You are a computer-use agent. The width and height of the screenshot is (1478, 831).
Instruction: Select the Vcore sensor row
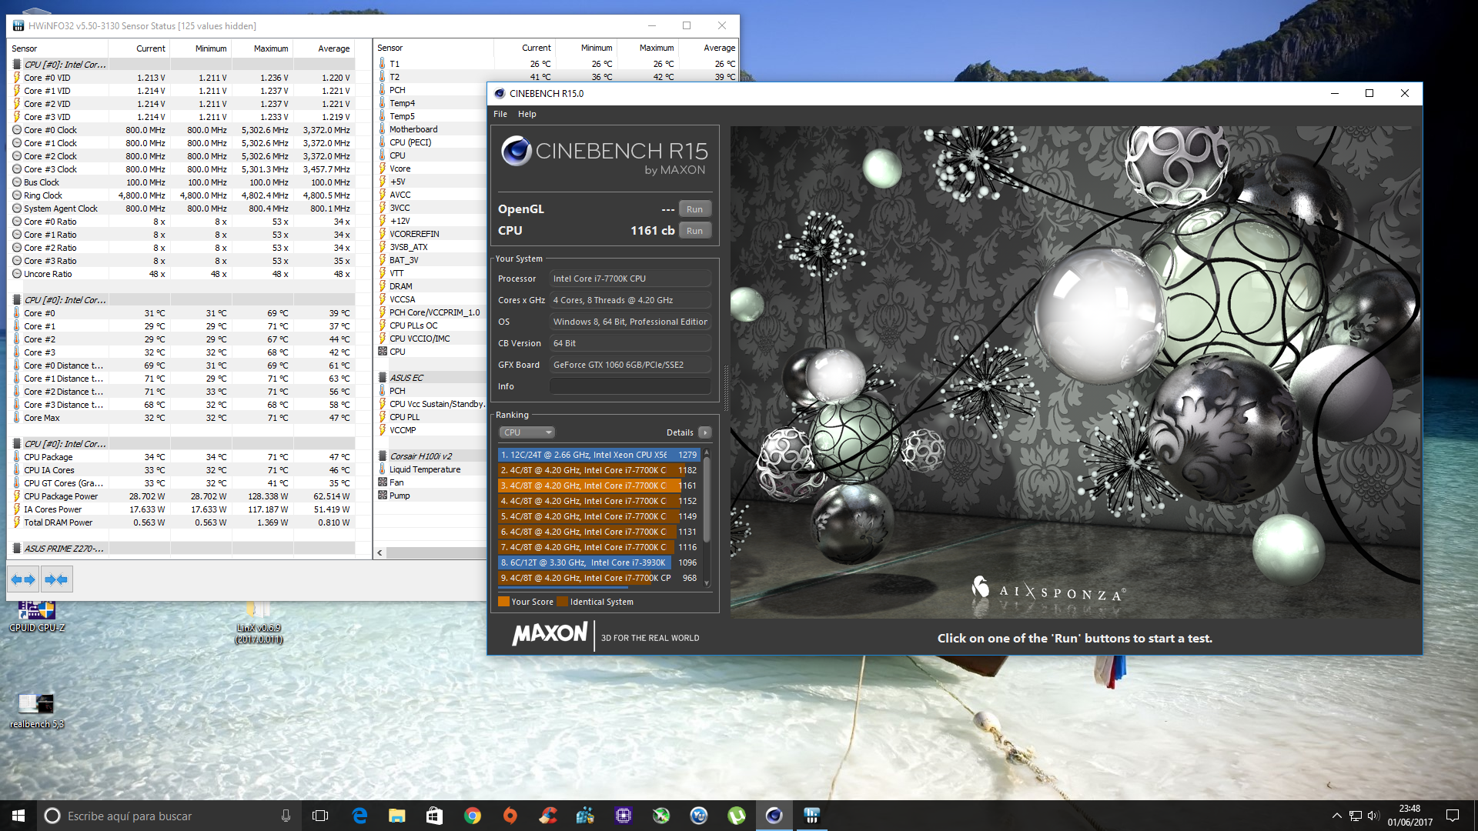pos(431,169)
